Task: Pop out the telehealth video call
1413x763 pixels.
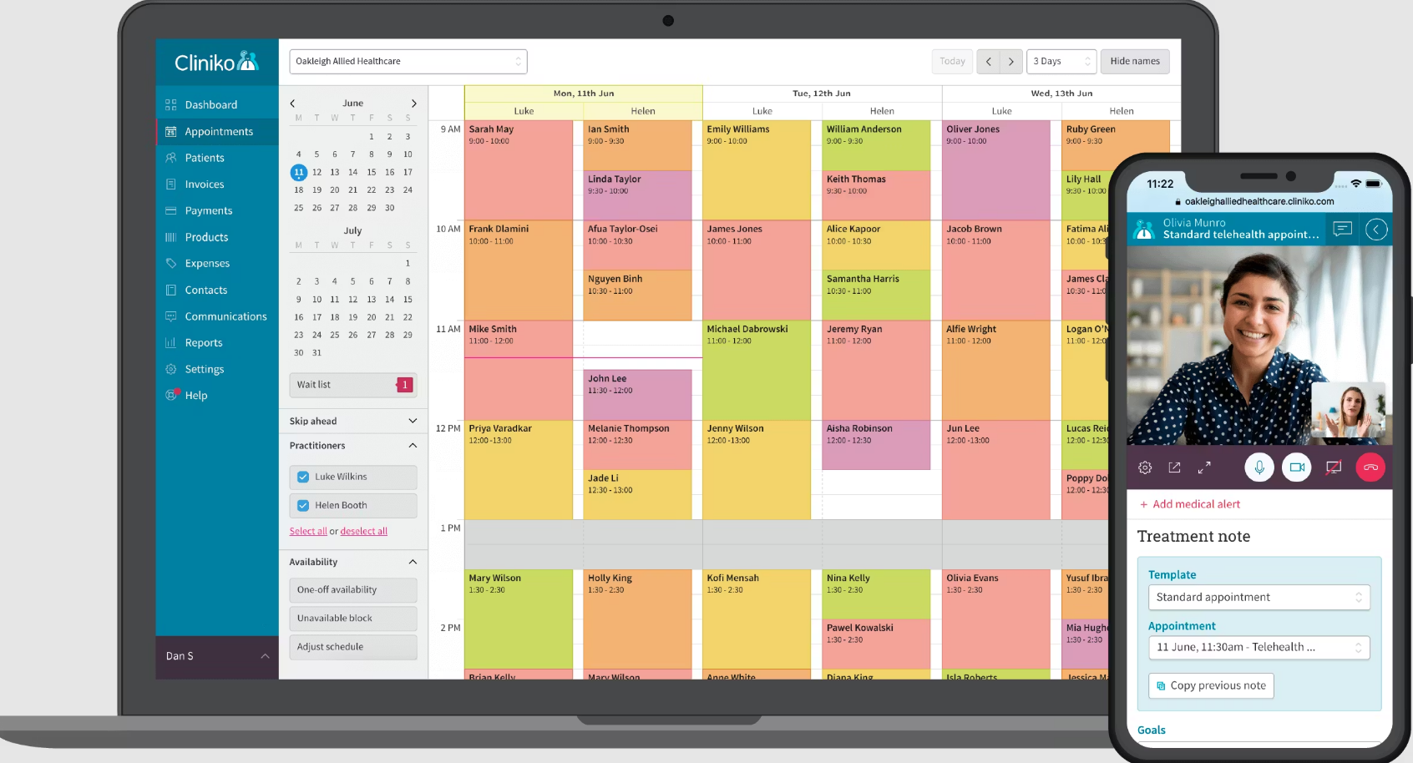Action: pyautogui.click(x=1174, y=467)
